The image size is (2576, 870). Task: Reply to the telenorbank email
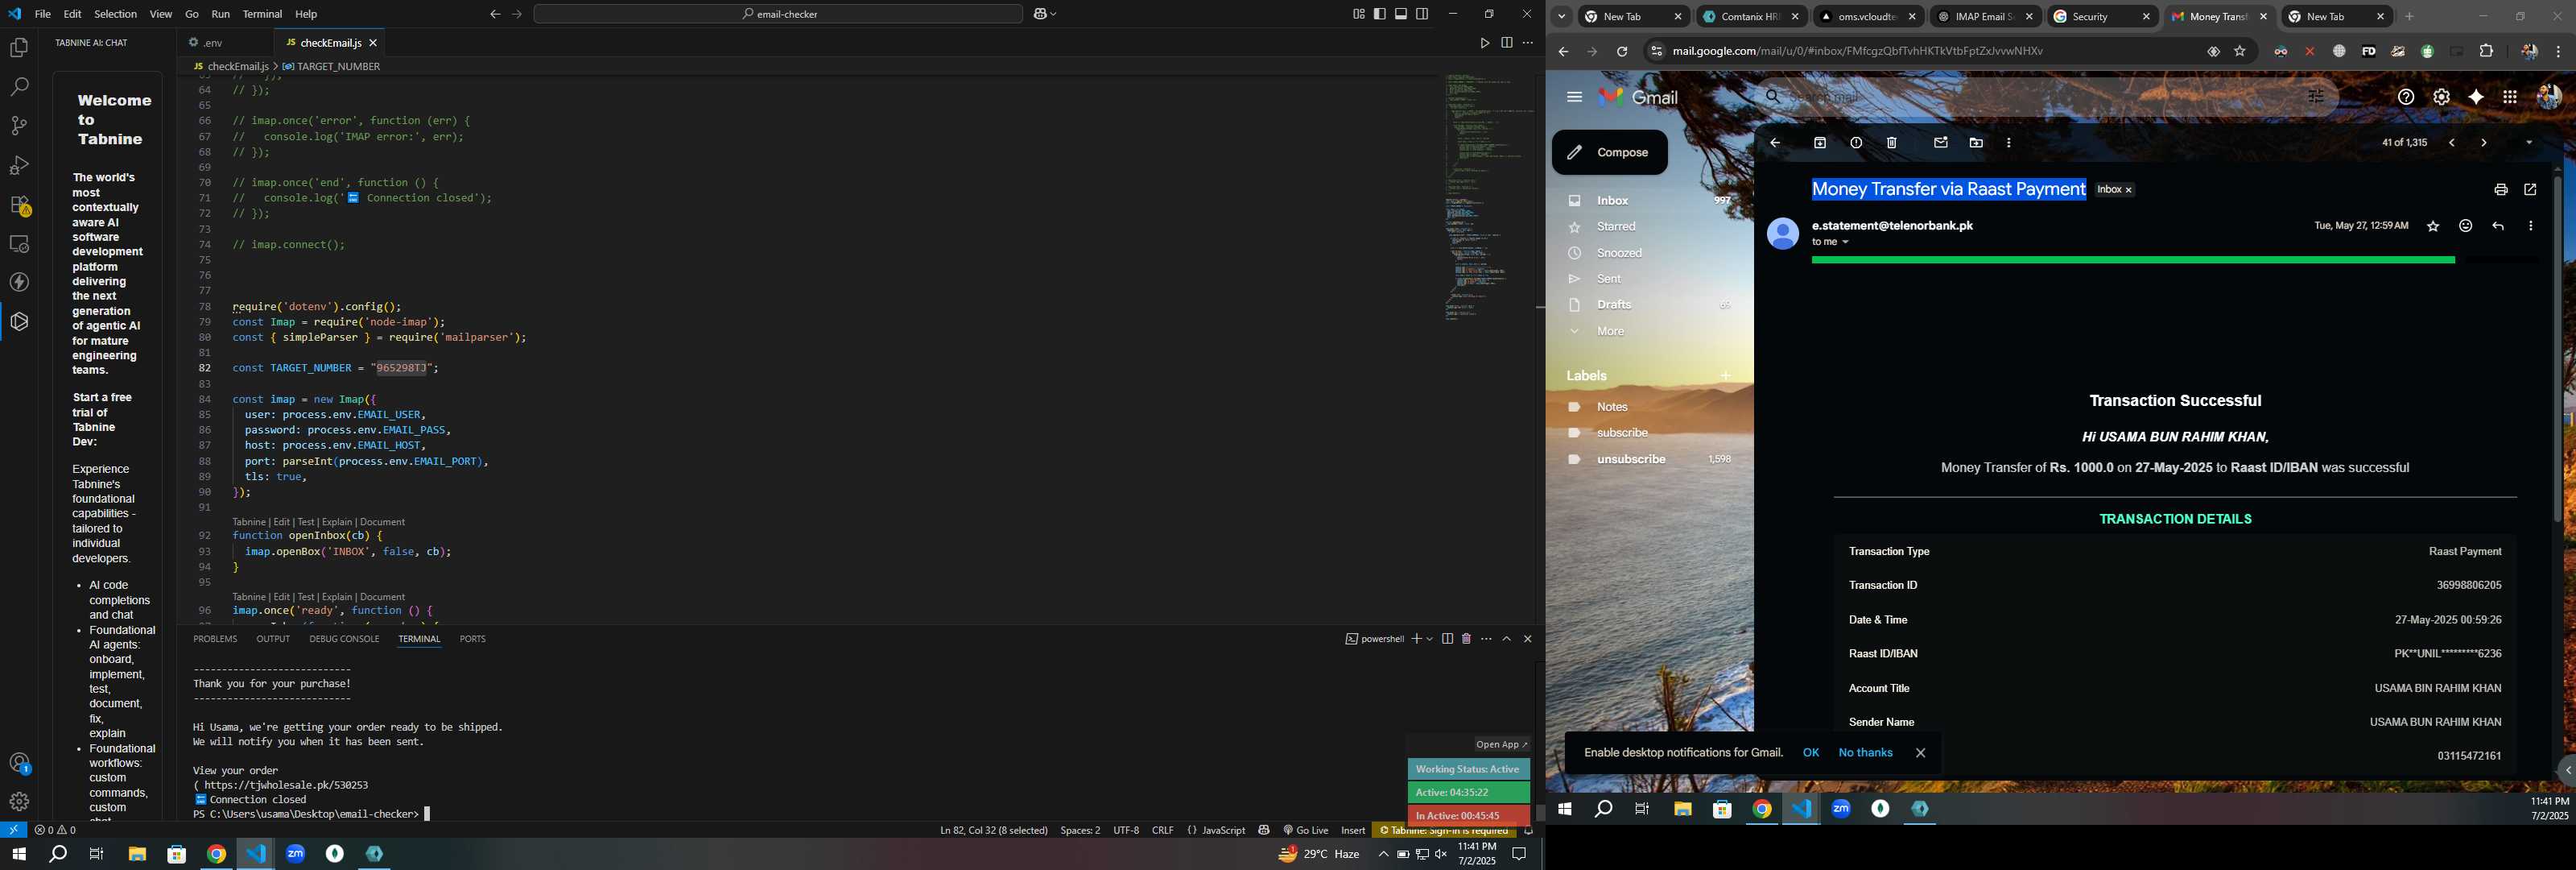tap(2498, 227)
